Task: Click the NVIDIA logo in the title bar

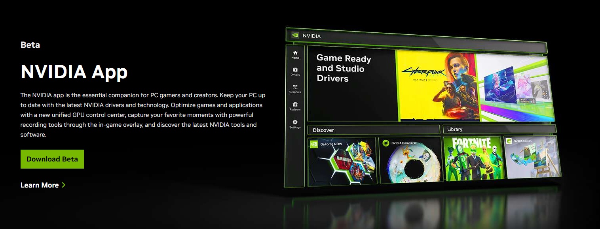Action: coord(295,35)
